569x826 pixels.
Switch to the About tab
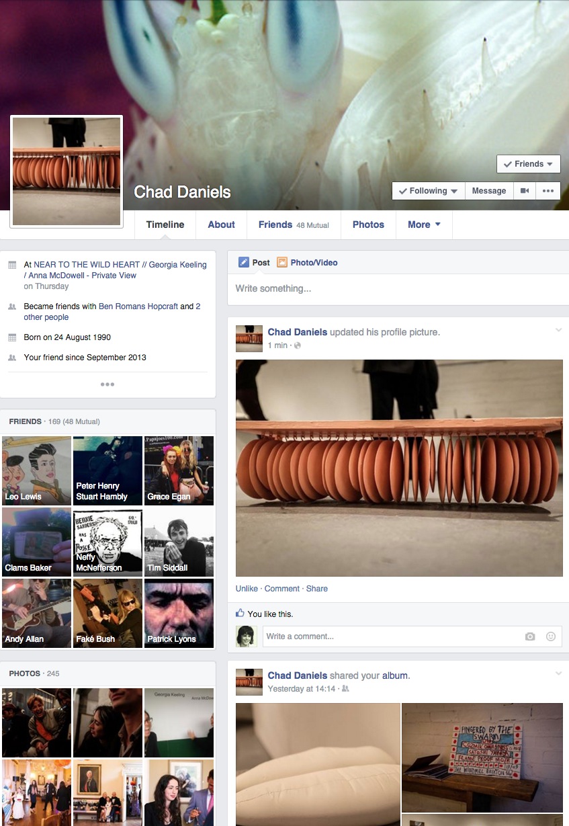tap(221, 224)
